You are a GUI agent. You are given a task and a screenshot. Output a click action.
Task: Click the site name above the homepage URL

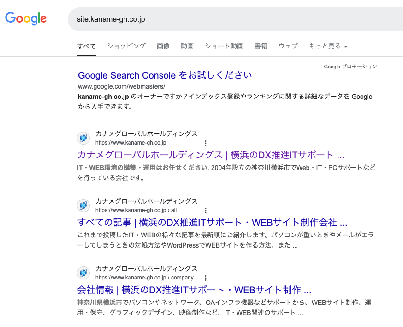click(146, 133)
